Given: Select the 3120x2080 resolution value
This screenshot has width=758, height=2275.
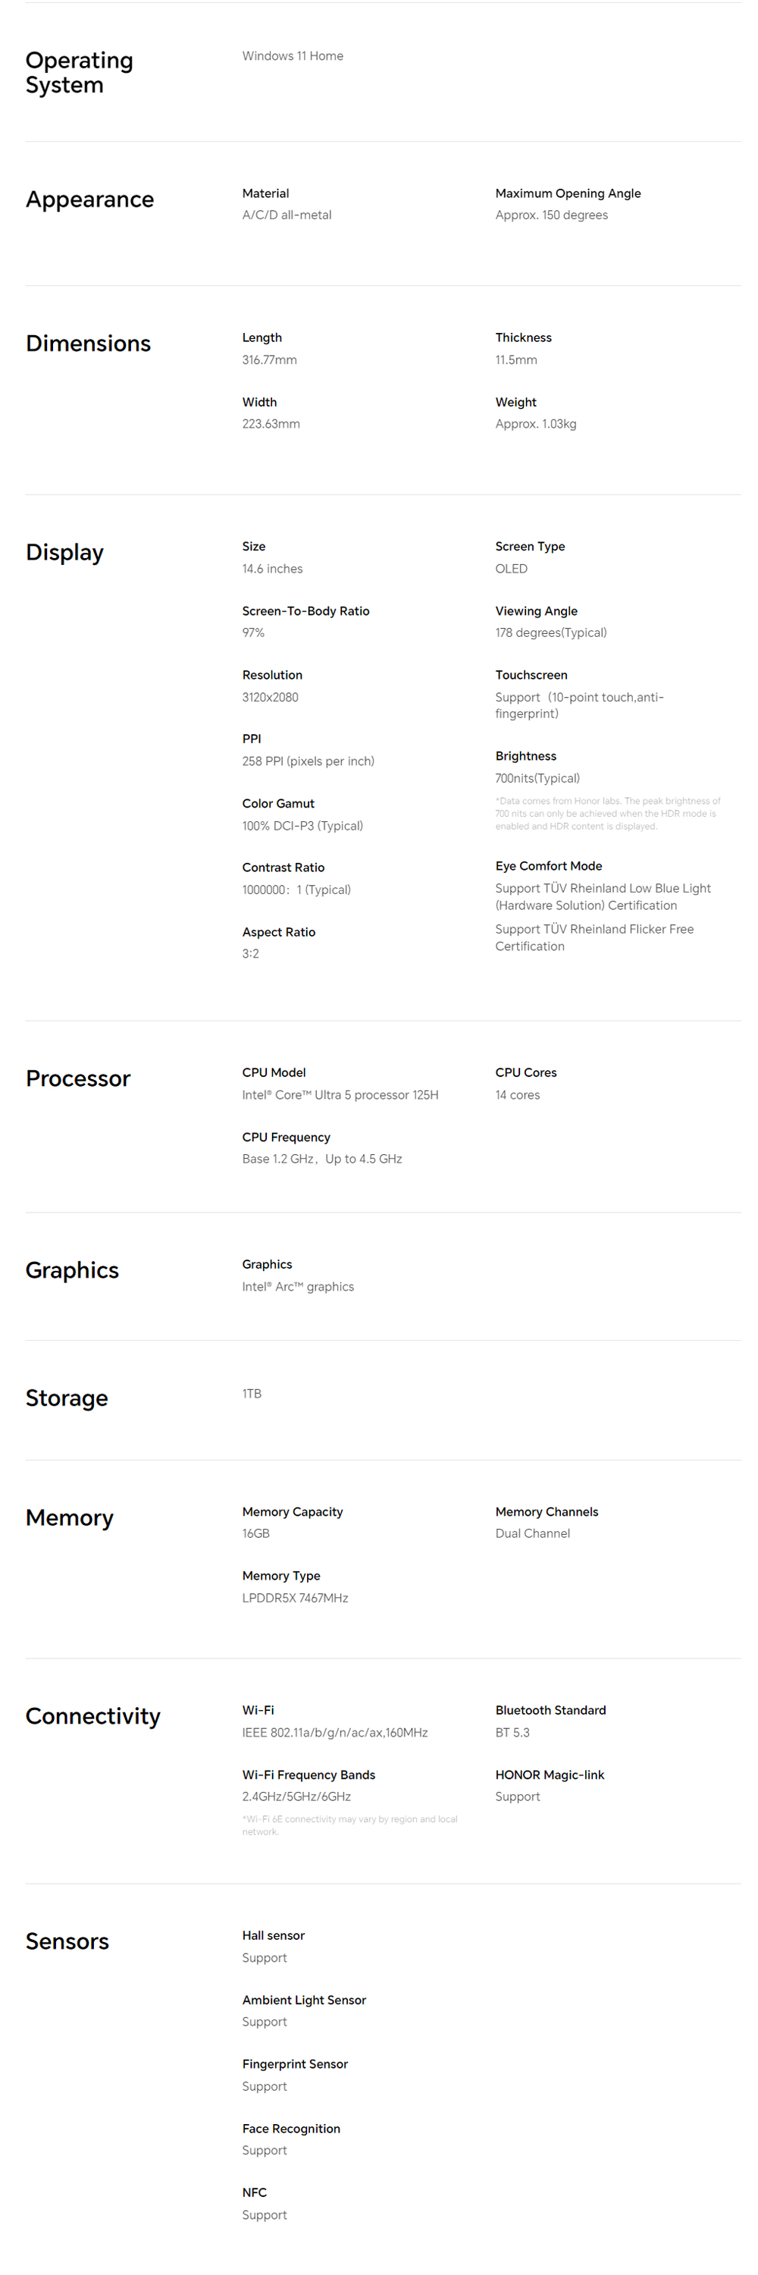Looking at the screenshot, I should click(270, 697).
